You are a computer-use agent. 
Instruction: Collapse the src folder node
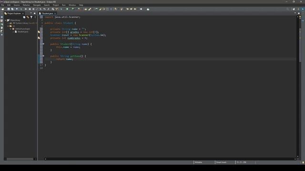tap(8, 26)
